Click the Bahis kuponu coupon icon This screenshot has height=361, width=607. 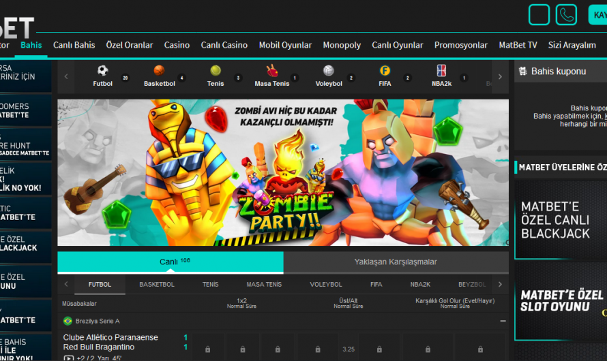523,71
